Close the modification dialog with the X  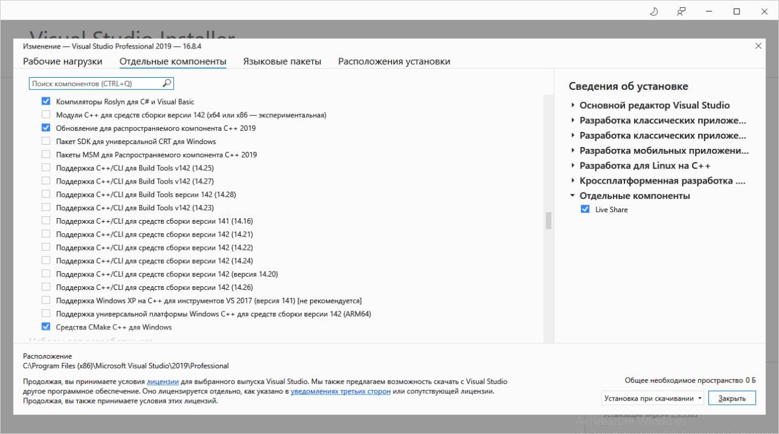pos(758,46)
